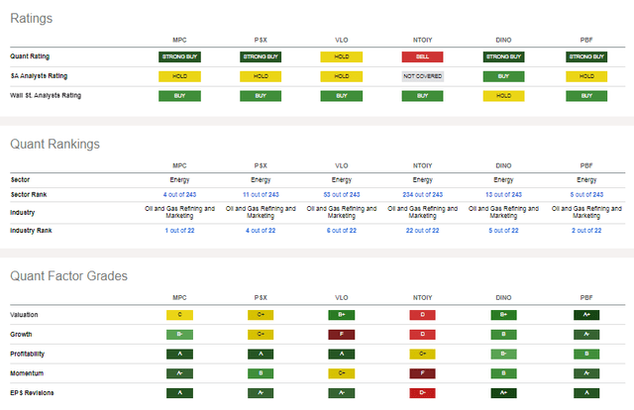
Task: Click NTOIY Momentum grade F swatch
Action: (423, 373)
